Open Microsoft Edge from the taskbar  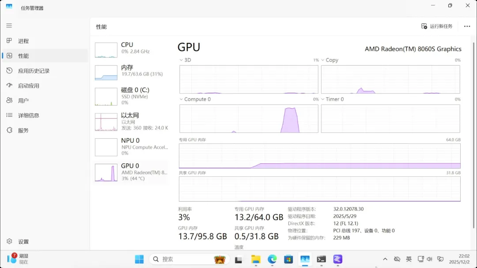[272, 259]
